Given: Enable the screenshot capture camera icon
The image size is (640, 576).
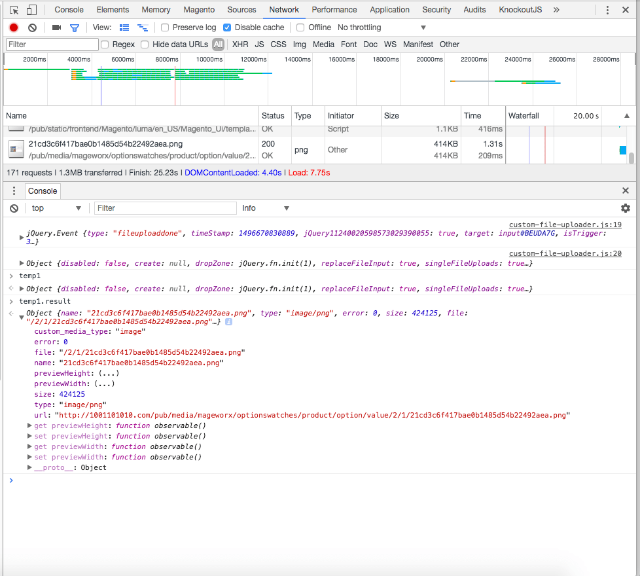Looking at the screenshot, I should tap(55, 27).
